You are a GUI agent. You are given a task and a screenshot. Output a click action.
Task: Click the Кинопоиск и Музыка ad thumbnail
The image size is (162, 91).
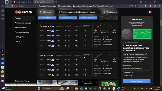point(88,83)
